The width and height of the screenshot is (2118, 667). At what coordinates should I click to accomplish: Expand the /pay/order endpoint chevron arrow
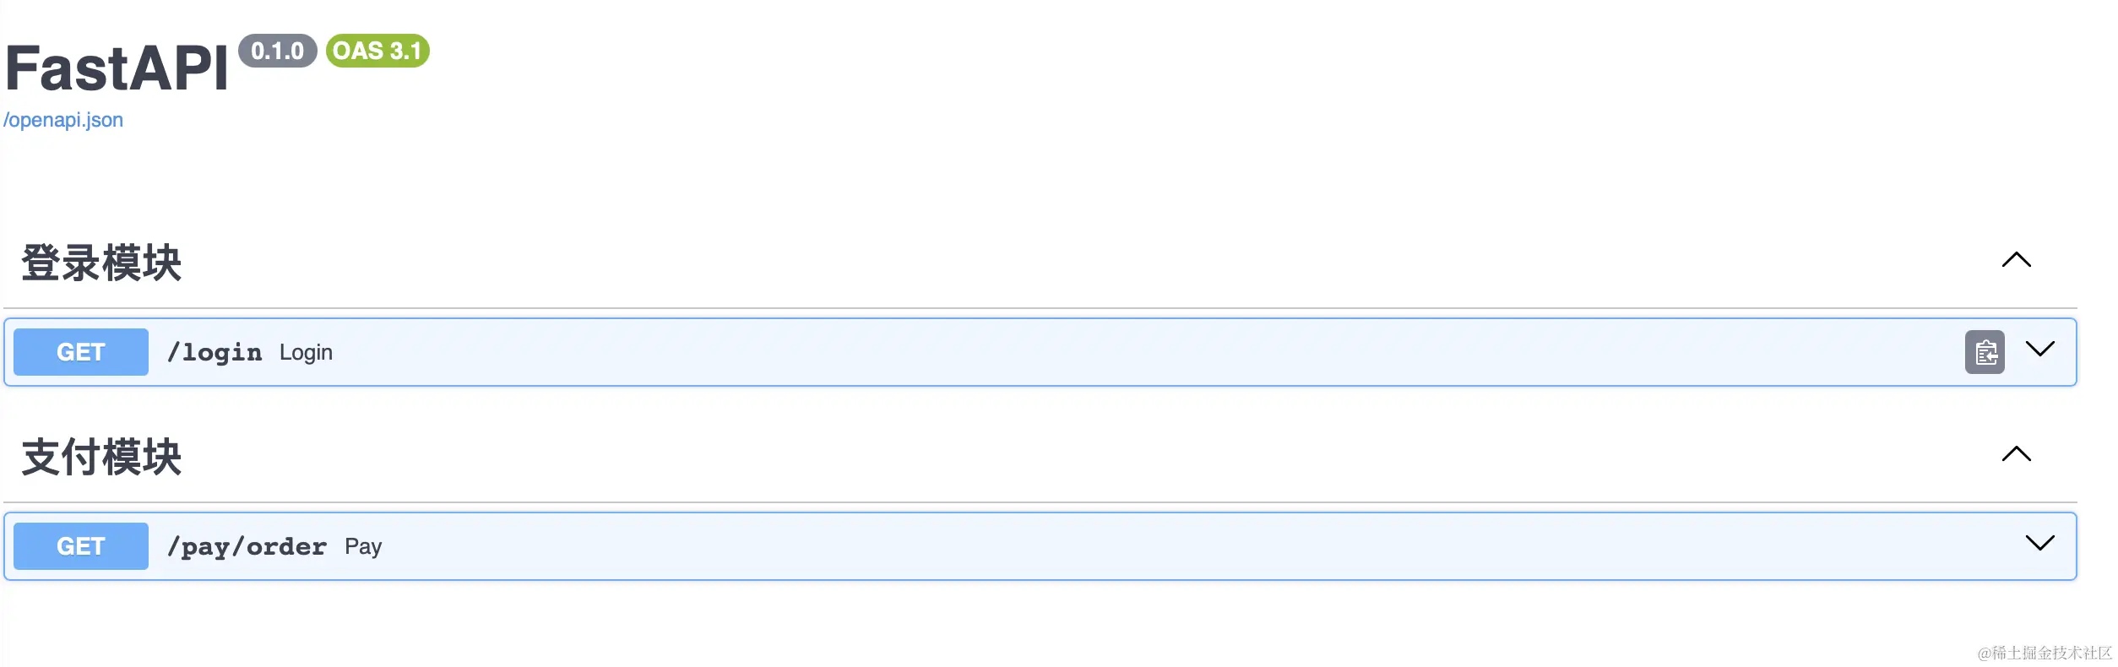pyautogui.click(x=2039, y=544)
